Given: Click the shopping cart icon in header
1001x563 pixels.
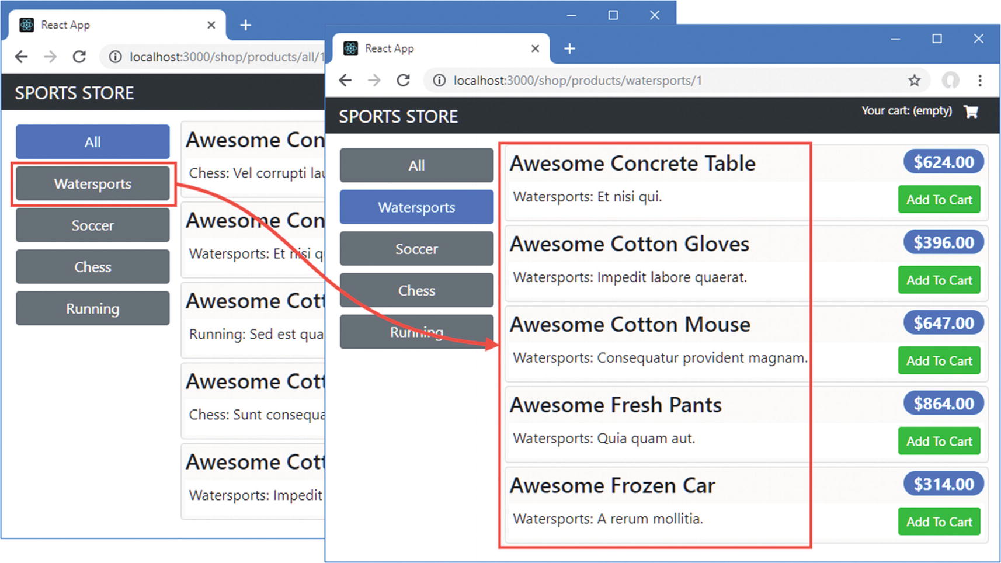Looking at the screenshot, I should click(x=971, y=112).
